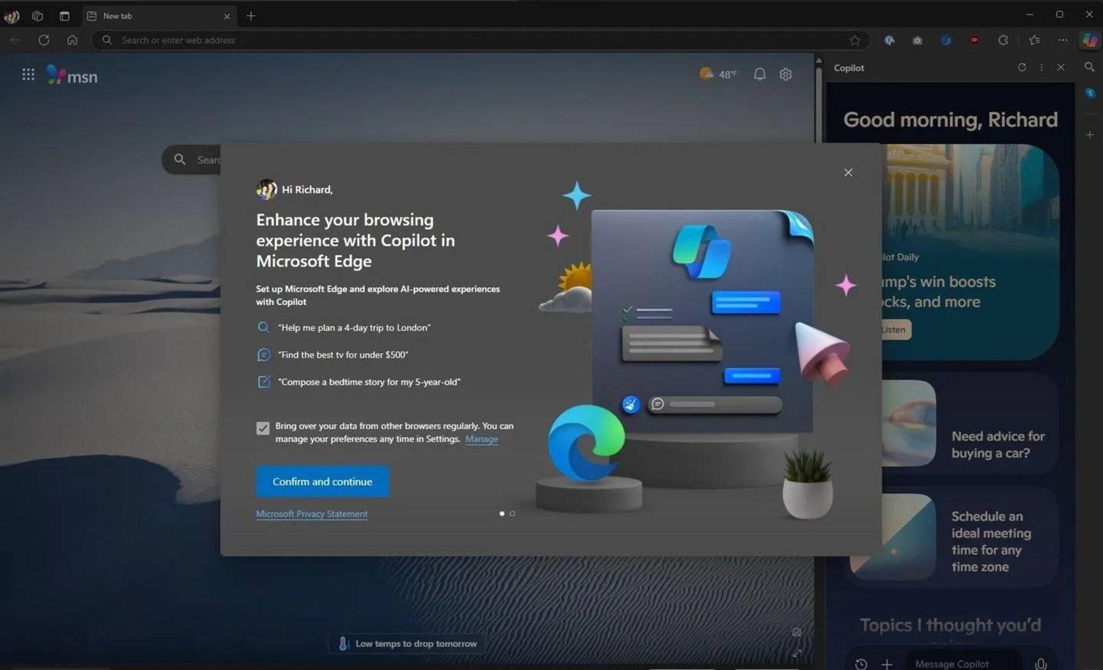Click the browser refresh icon
Image resolution: width=1103 pixels, height=670 pixels.
coord(43,40)
